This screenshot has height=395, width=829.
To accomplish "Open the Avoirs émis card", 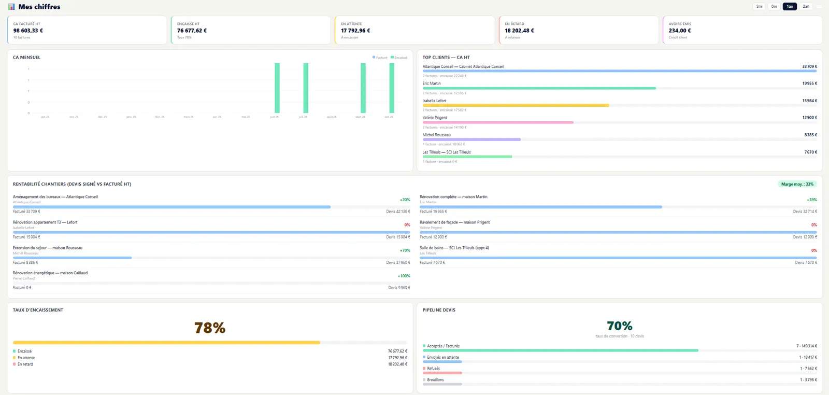I will tap(742, 30).
